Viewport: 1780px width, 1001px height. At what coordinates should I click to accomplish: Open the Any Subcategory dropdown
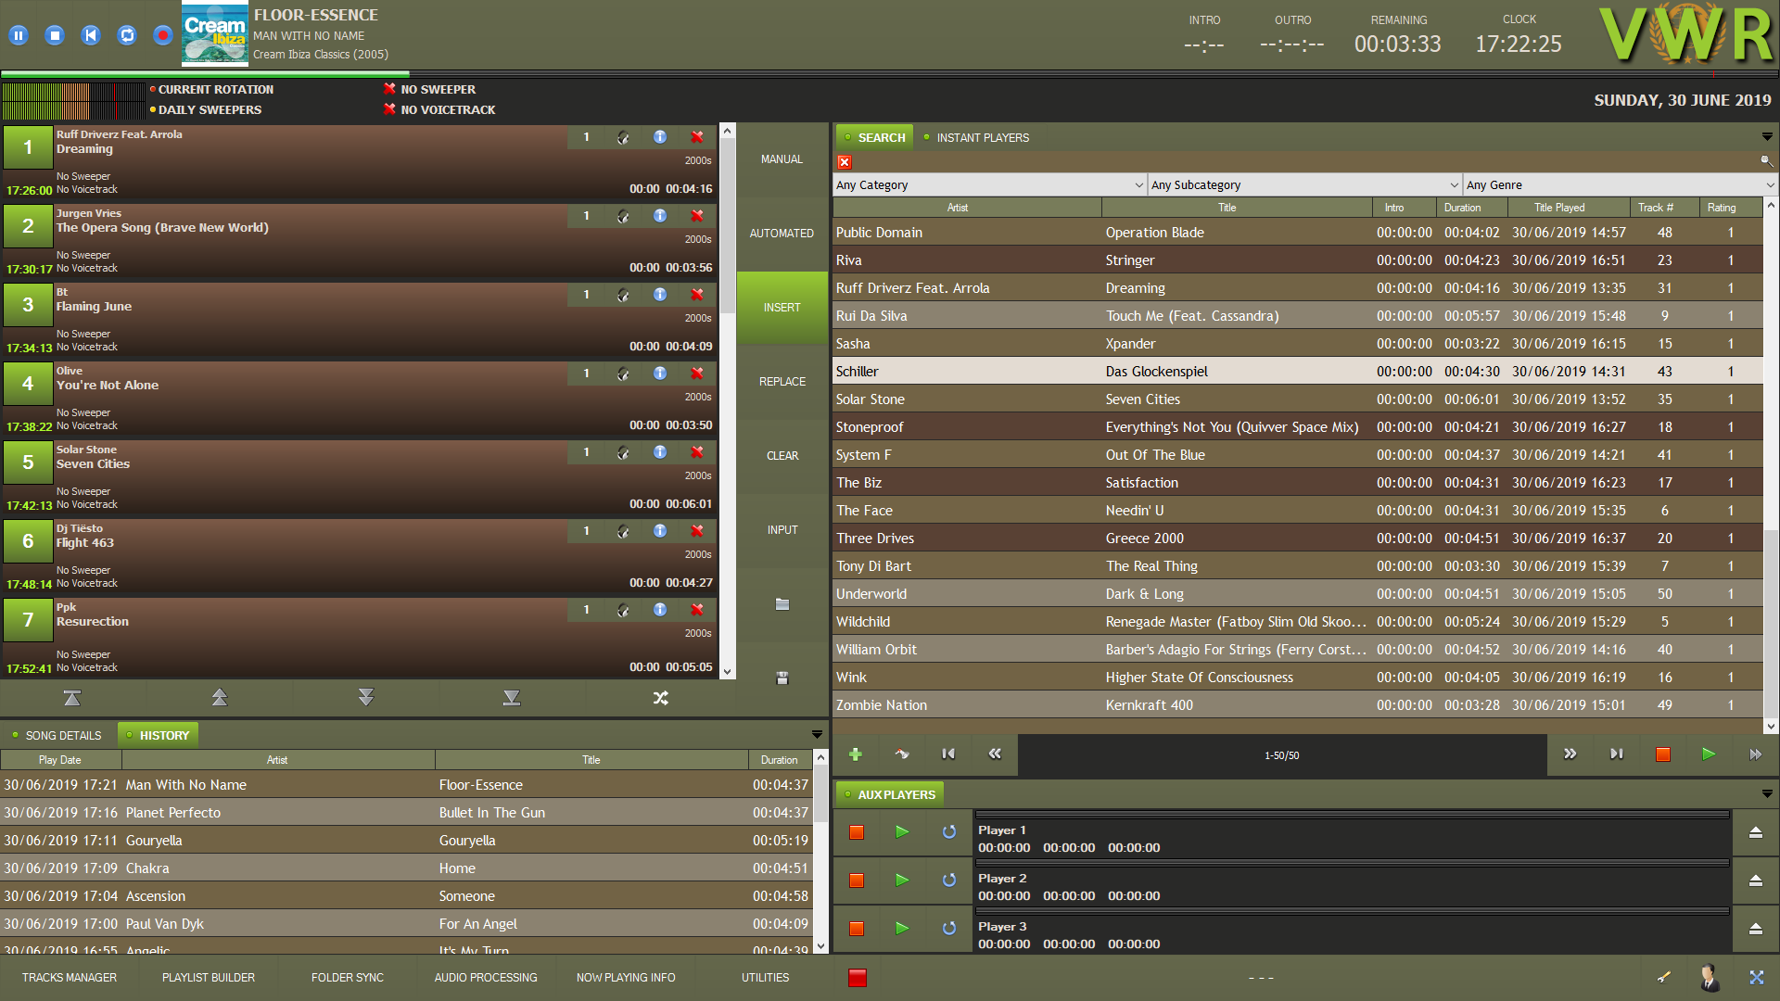1305,185
